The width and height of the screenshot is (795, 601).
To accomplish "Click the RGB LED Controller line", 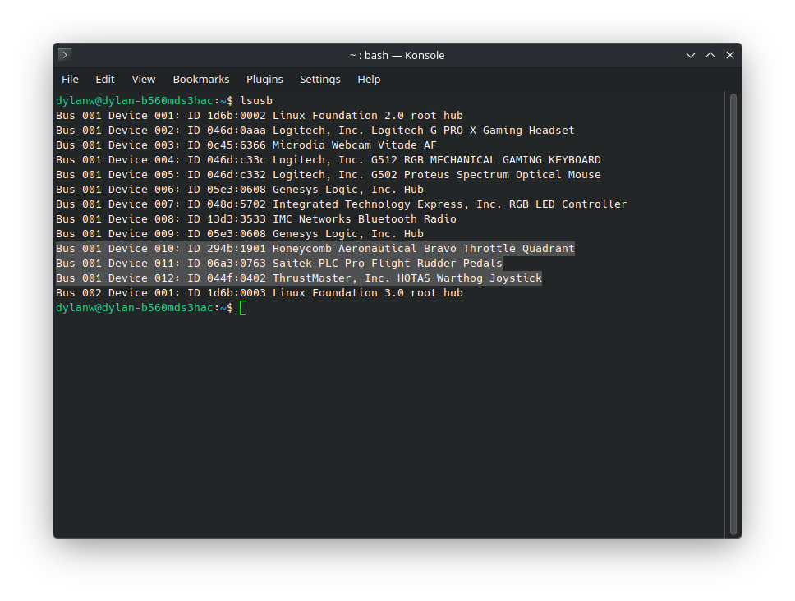I will coord(341,204).
